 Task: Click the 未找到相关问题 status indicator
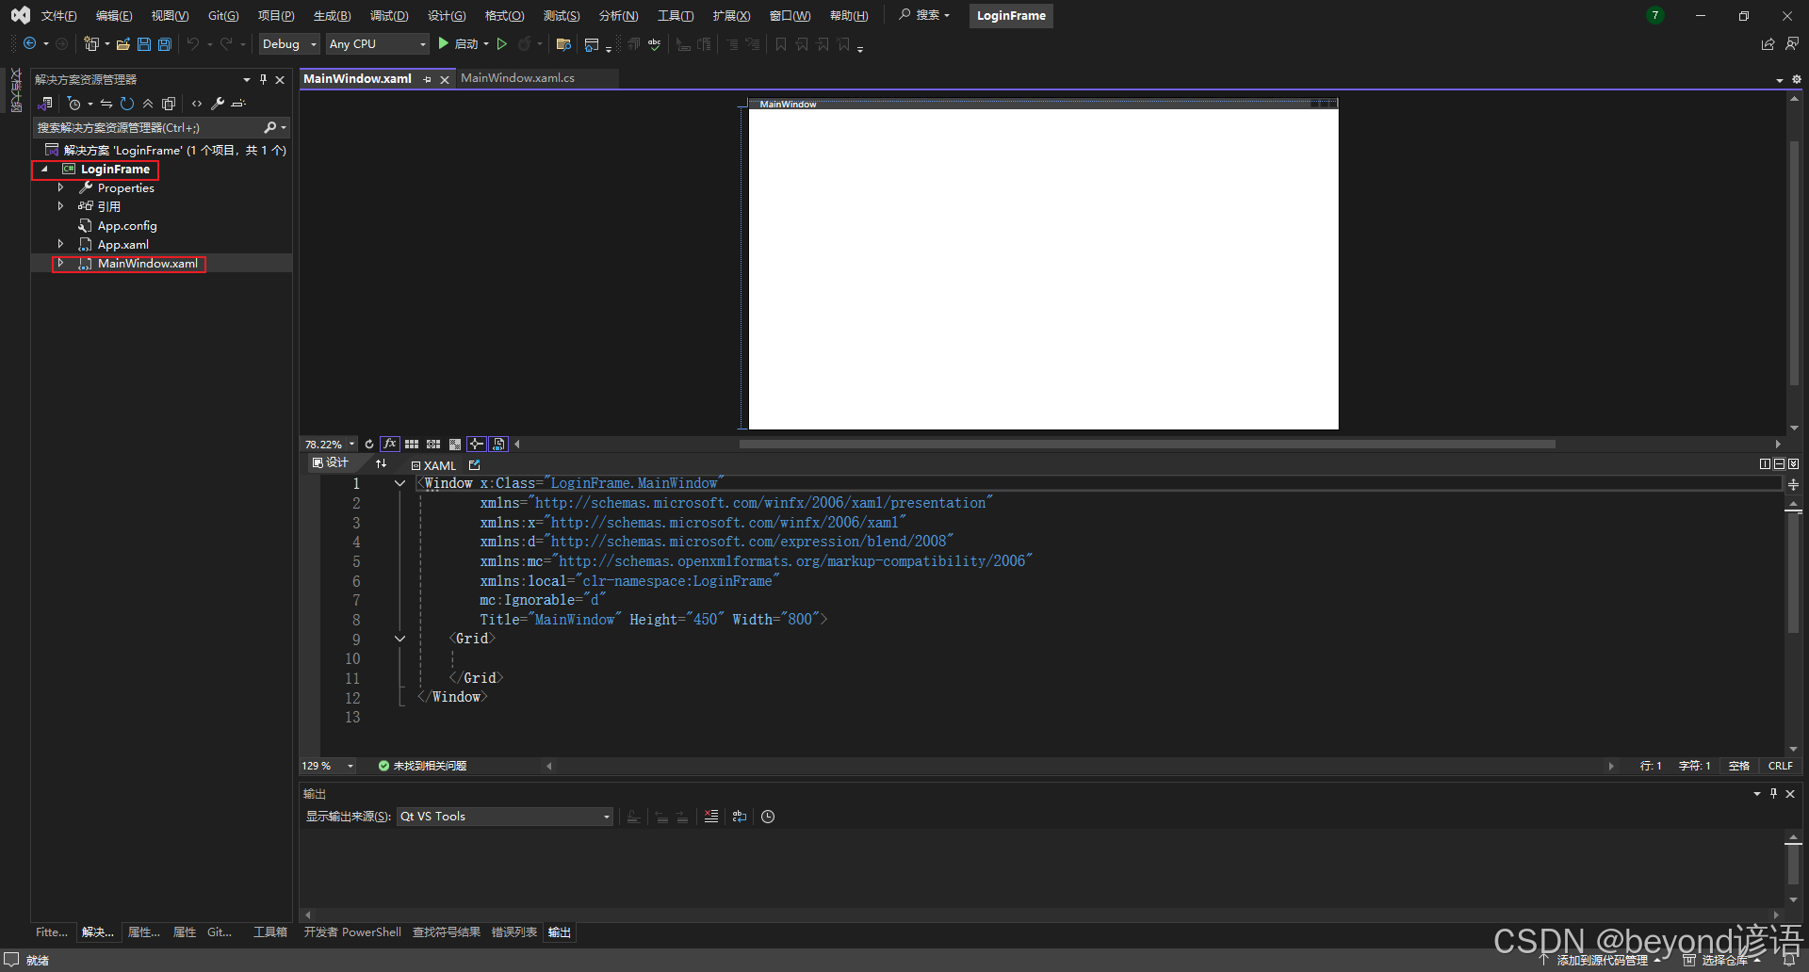[x=422, y=766]
